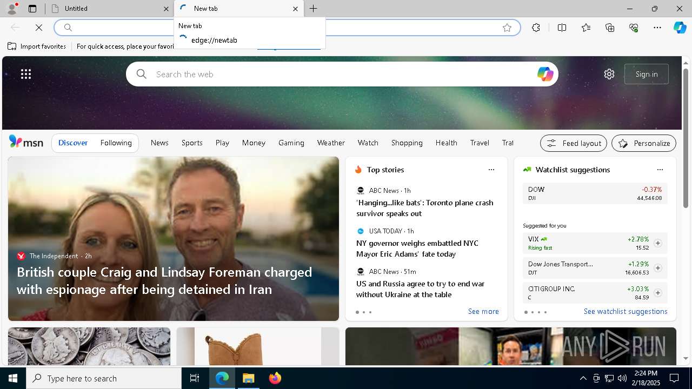Open Toronto plane crash survivor story
This screenshot has width=692, height=389.
425,208
